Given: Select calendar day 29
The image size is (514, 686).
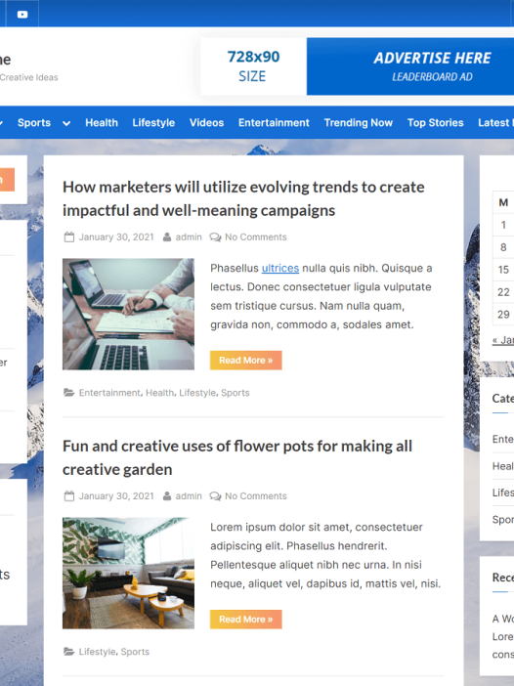Looking at the screenshot, I should click(x=503, y=314).
